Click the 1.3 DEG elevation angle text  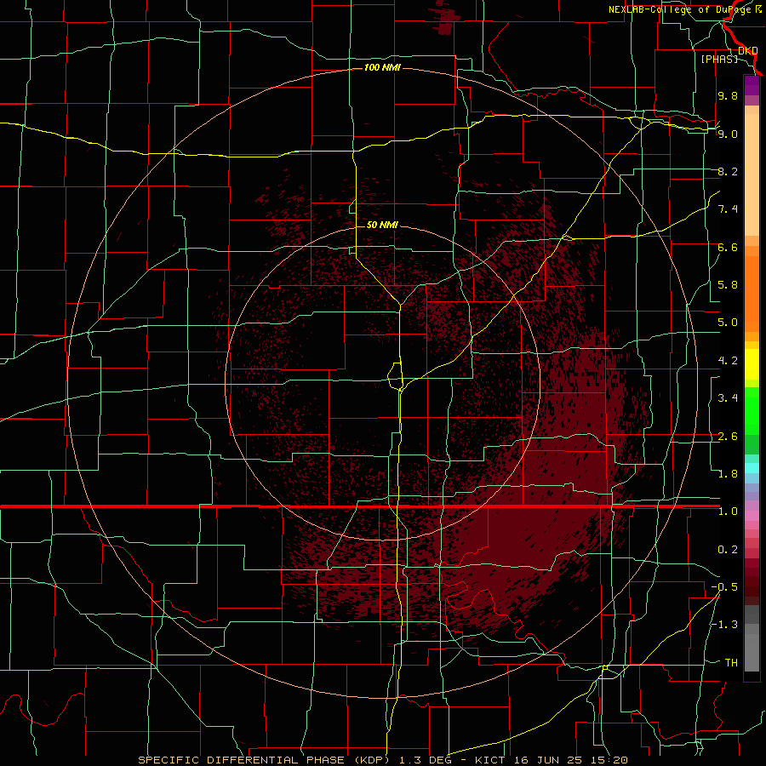(426, 760)
